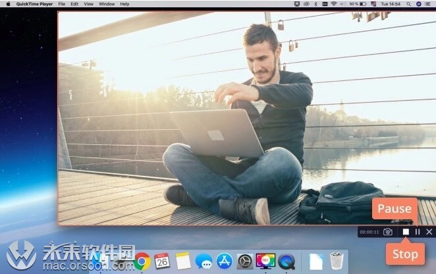Open the Trash in the Dock

coord(337,261)
